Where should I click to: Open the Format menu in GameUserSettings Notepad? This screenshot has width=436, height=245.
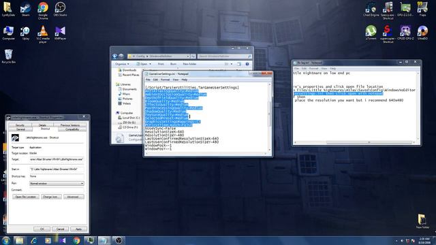165,80
